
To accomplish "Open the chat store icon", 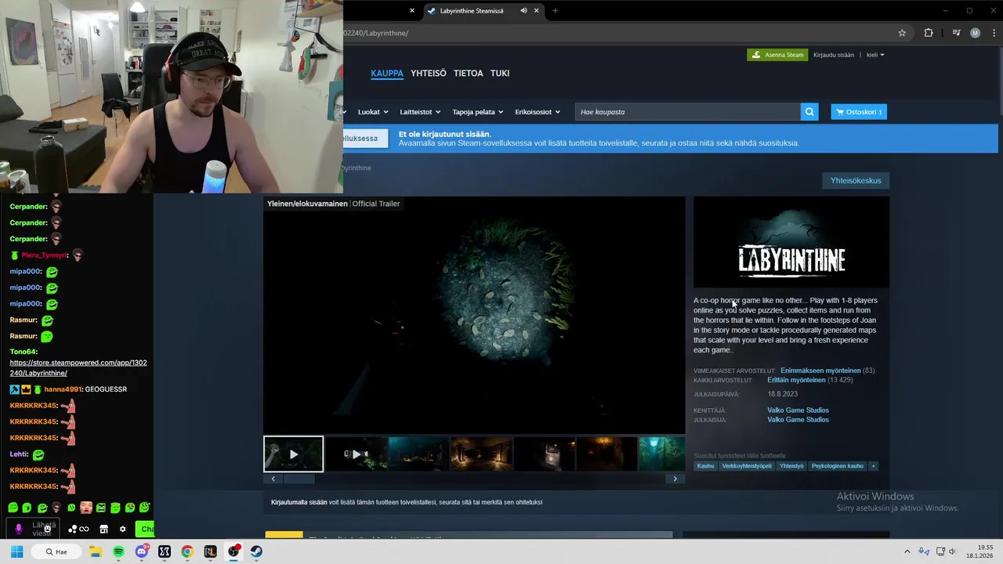I will [x=103, y=530].
